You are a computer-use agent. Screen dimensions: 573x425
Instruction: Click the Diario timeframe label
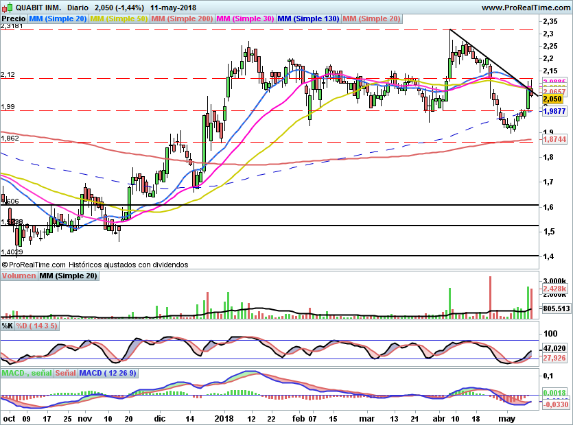[78, 8]
